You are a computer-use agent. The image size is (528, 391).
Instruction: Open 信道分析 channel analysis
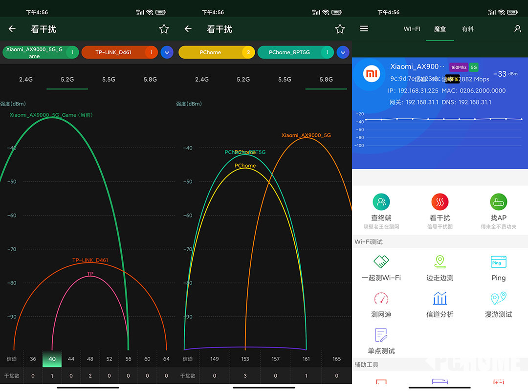coord(440,299)
